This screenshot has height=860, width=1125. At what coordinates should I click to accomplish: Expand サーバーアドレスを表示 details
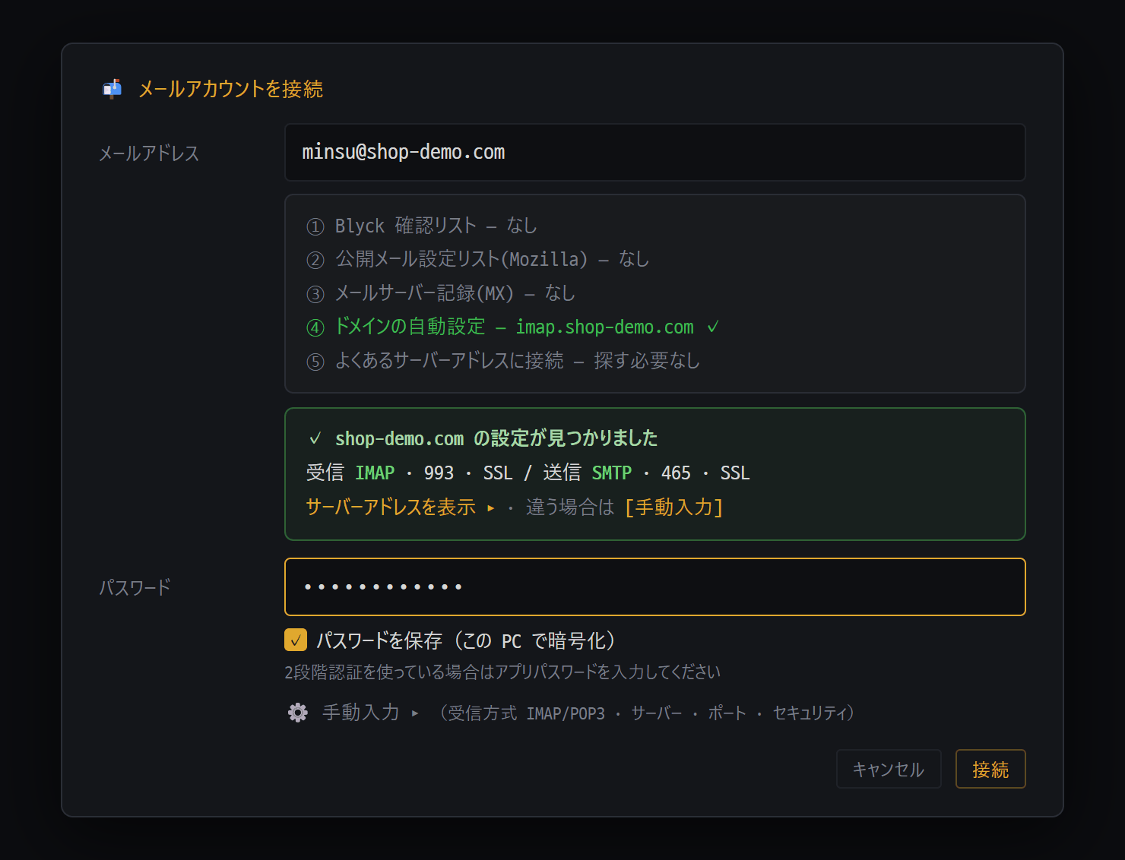pyautogui.click(x=391, y=507)
